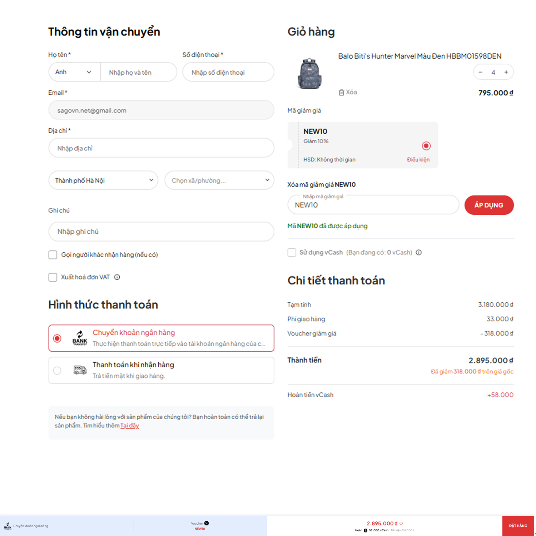Click the plus icon to increase quantity
536x536 pixels.
506,72
